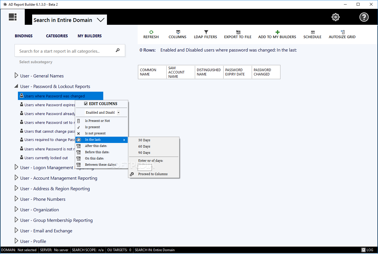Click the green Refresh icon

(x=151, y=32)
